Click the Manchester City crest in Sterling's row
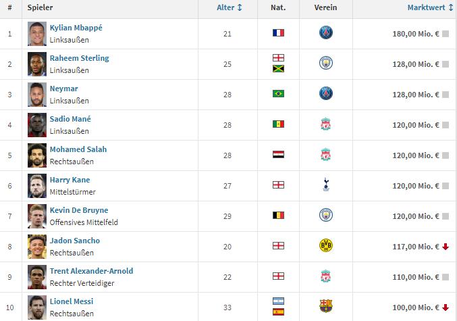The width and height of the screenshot is (457, 321). (x=326, y=64)
